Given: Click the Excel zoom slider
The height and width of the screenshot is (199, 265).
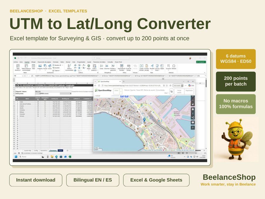Looking at the screenshot, I should [196, 153].
